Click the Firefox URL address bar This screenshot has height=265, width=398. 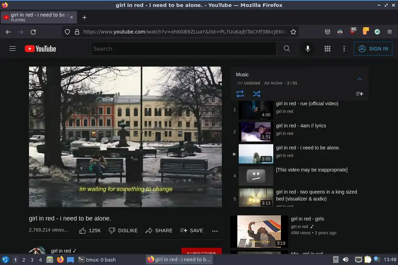(x=185, y=32)
